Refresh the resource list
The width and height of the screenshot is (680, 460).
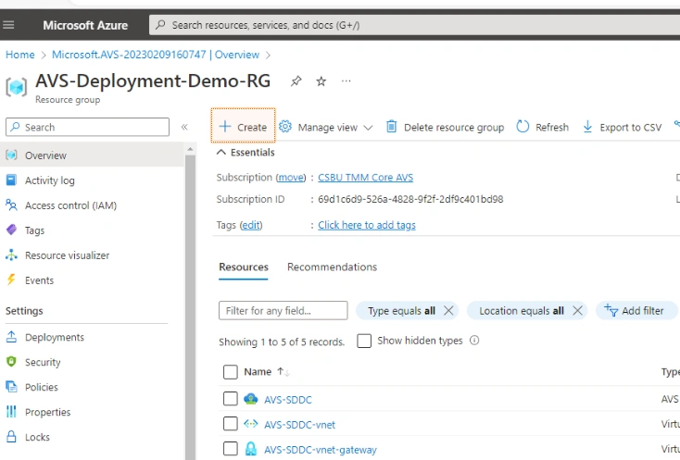[x=543, y=127]
